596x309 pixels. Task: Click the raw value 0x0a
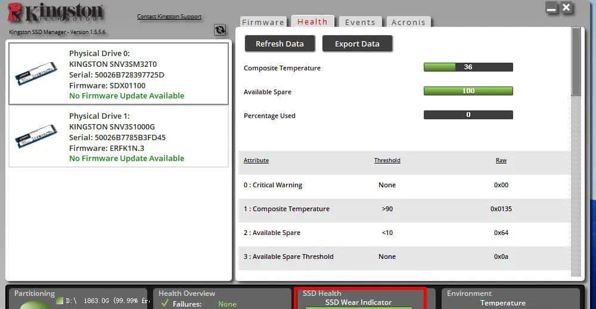[x=501, y=257]
